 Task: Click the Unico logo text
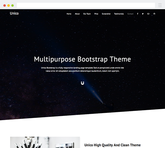[14, 13]
